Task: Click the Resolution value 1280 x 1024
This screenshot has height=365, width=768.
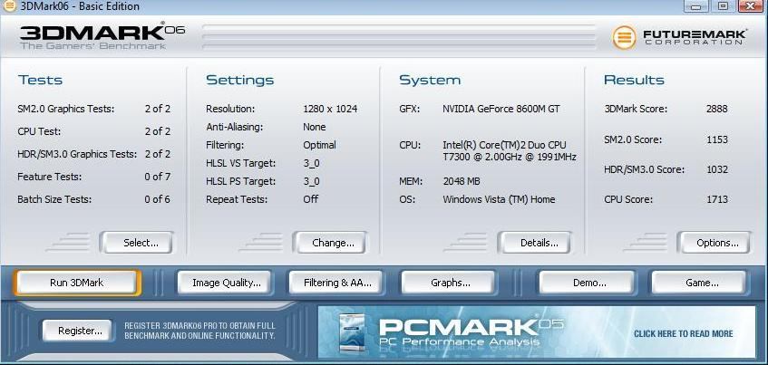Action: pos(330,109)
